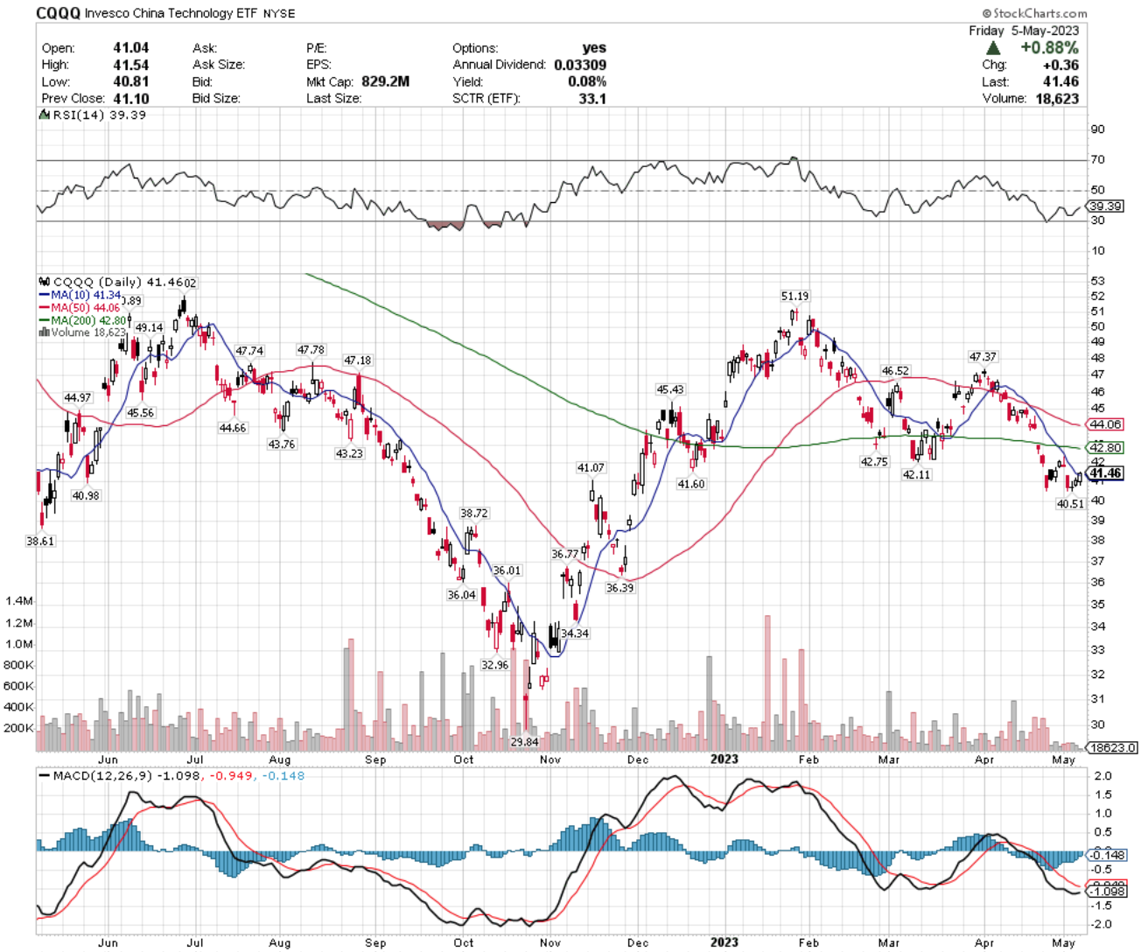Click the 47.78 price label
Screen dimensions: 1148x952
[311, 350]
